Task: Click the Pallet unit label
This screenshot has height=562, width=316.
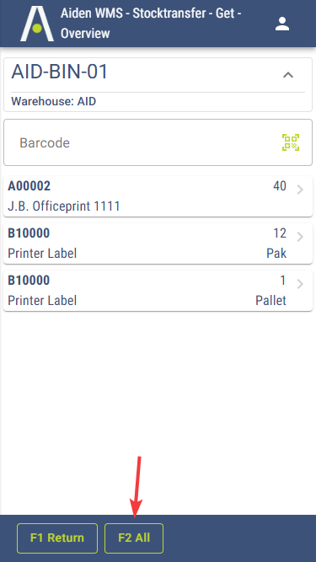Action: [x=270, y=300]
